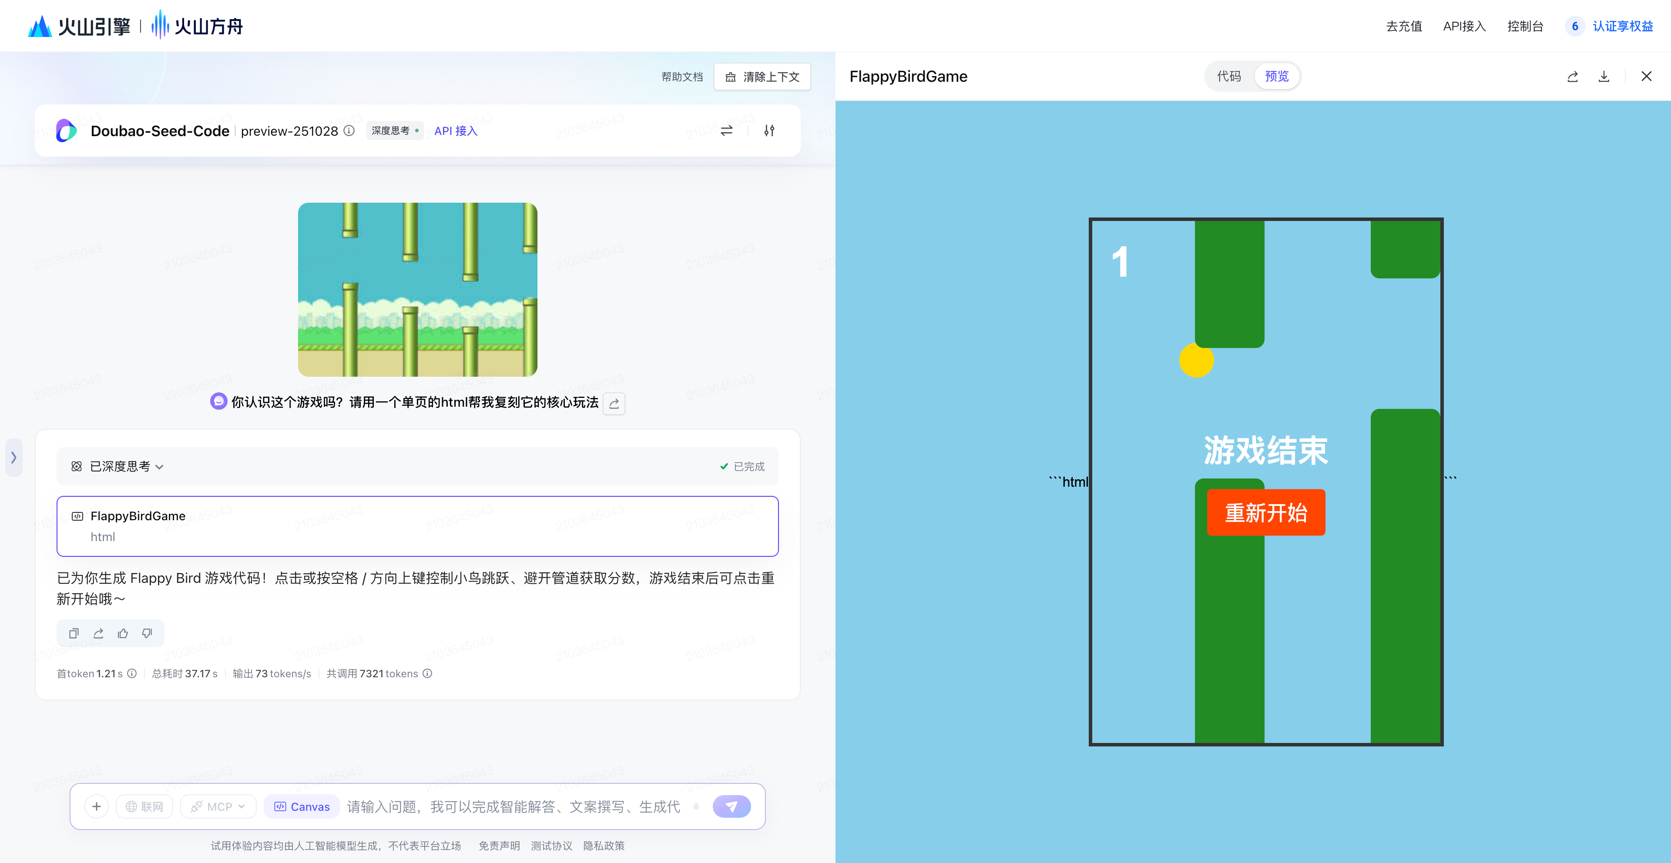Switch to the 预览 preview tab
The width and height of the screenshot is (1671, 863).
(1277, 77)
